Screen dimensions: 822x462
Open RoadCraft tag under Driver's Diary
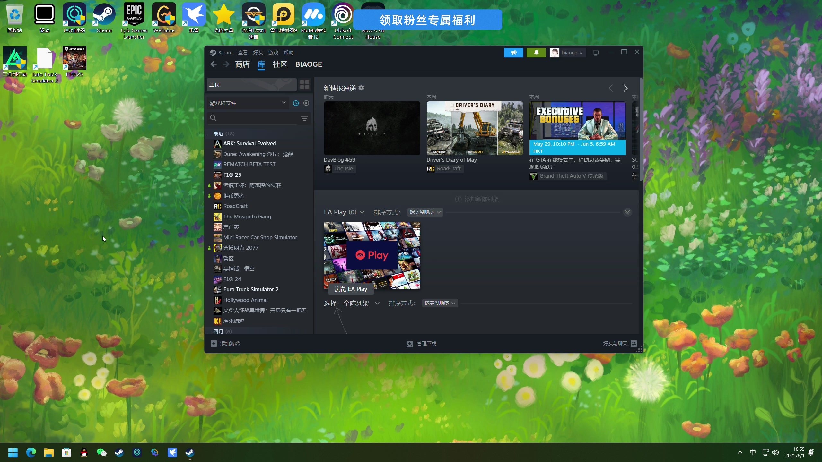coord(445,169)
